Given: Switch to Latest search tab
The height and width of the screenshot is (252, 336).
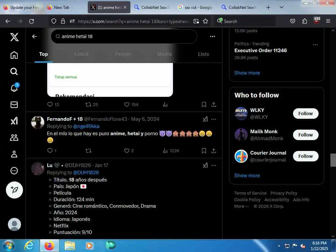Looking at the screenshot, I should click(x=81, y=54).
